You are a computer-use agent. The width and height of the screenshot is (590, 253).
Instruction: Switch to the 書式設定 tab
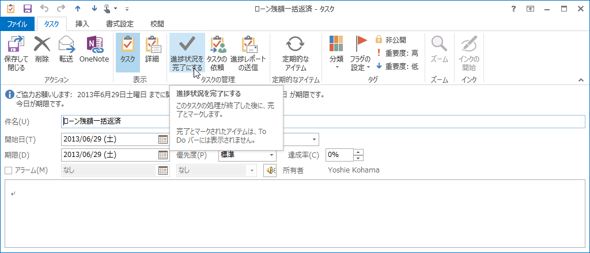point(120,24)
